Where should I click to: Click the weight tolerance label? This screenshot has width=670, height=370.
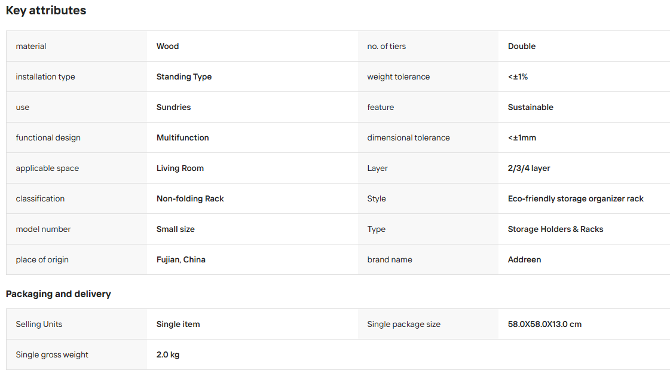point(398,77)
